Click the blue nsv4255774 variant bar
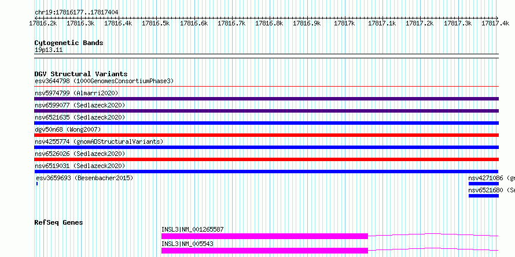 (266, 147)
